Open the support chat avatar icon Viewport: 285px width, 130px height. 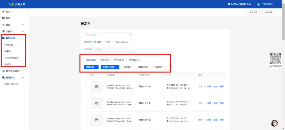(274, 123)
